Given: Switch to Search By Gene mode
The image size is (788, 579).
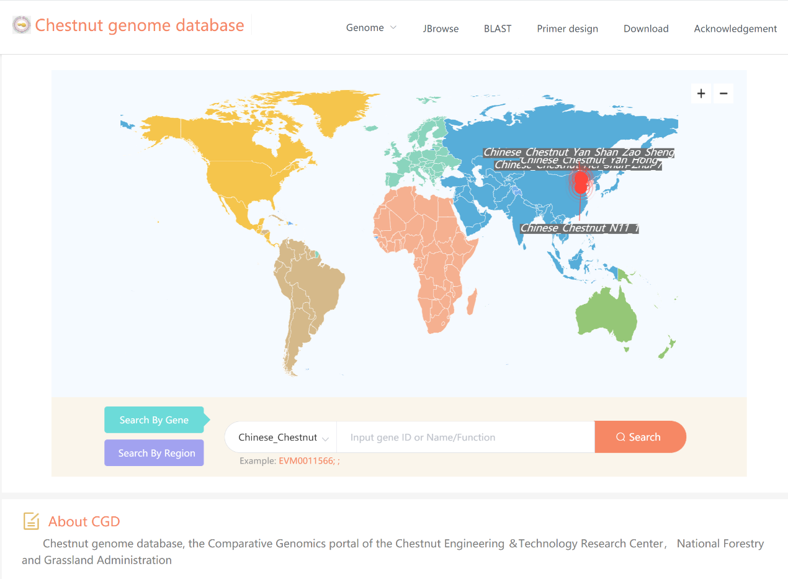Looking at the screenshot, I should pos(154,420).
